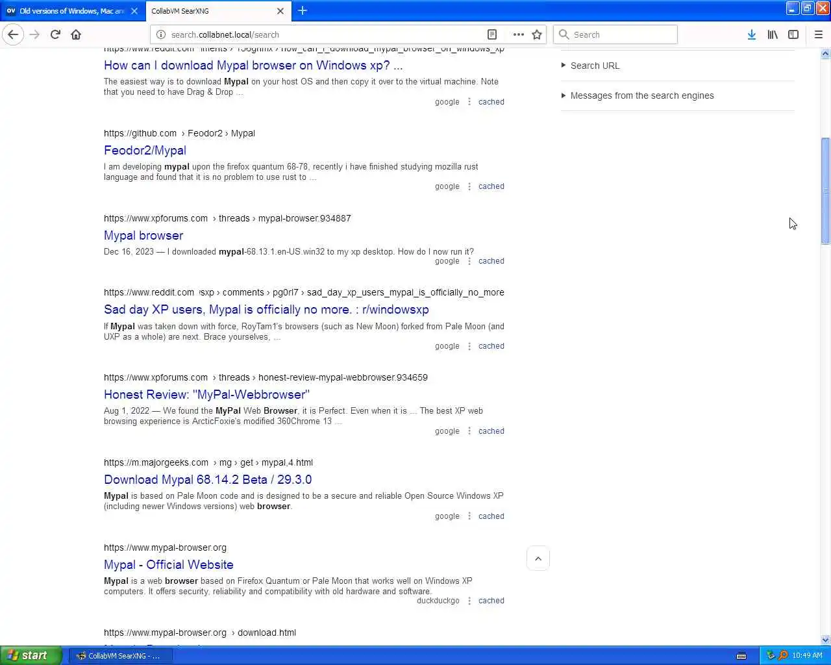Image resolution: width=831 pixels, height=665 pixels.
Task: Open Mypal - Official Website result
Action: pyautogui.click(x=169, y=565)
